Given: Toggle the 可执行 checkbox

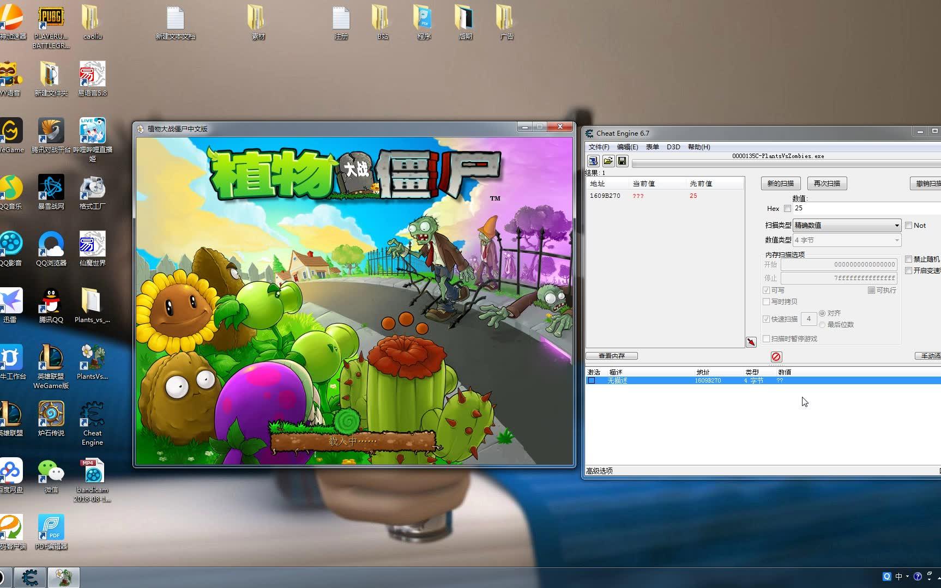Looking at the screenshot, I should coord(871,290).
